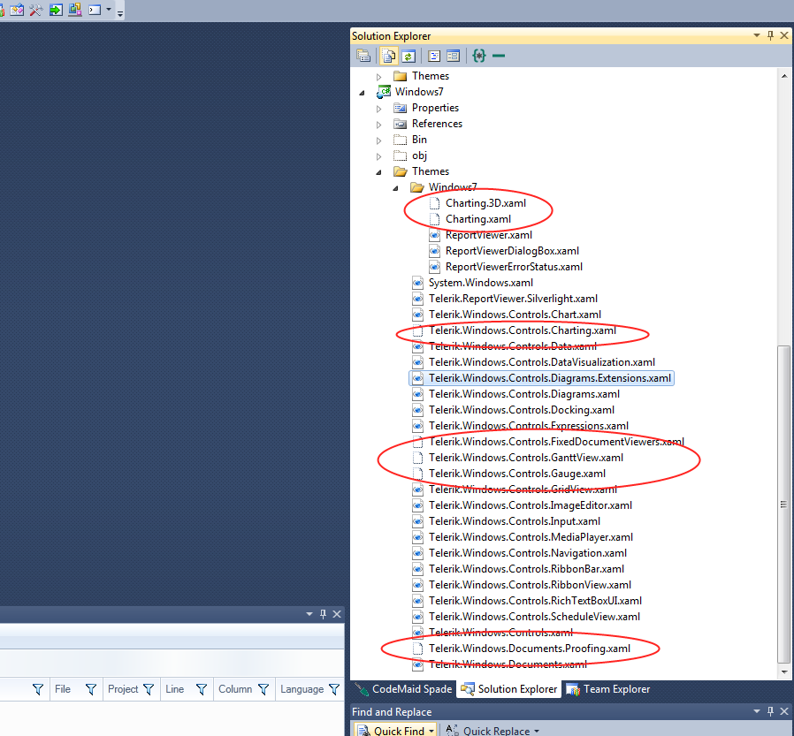Select Telerik.Windows.Controls.ImageEditor.xaml file
Image resolution: width=794 pixels, height=736 pixels.
531,505
